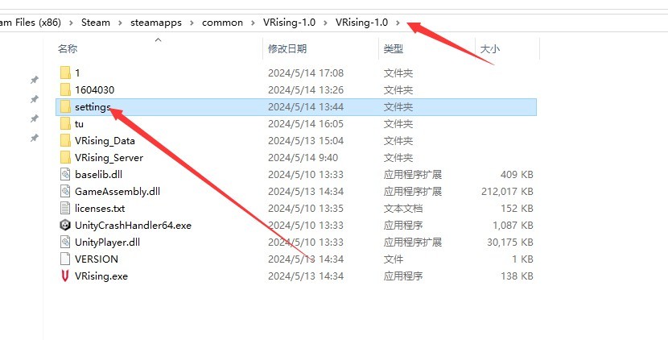Click the VRising.exe red V icon
Screen dimensions: 668x340
coord(65,276)
